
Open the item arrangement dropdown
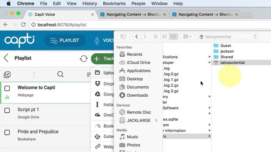click(x=187, y=37)
